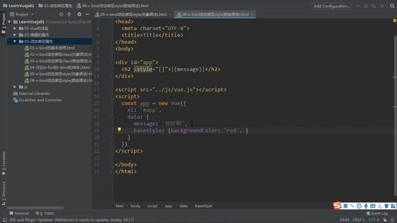Click tool window quick access icon bottom-left corner
The height and width of the screenshot is (223, 397).
5,220
